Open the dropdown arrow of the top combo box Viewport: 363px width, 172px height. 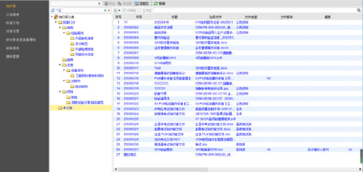[100, 3]
